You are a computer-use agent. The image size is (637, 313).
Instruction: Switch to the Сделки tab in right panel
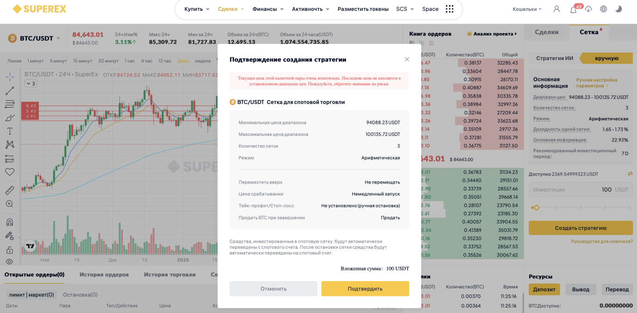click(546, 32)
